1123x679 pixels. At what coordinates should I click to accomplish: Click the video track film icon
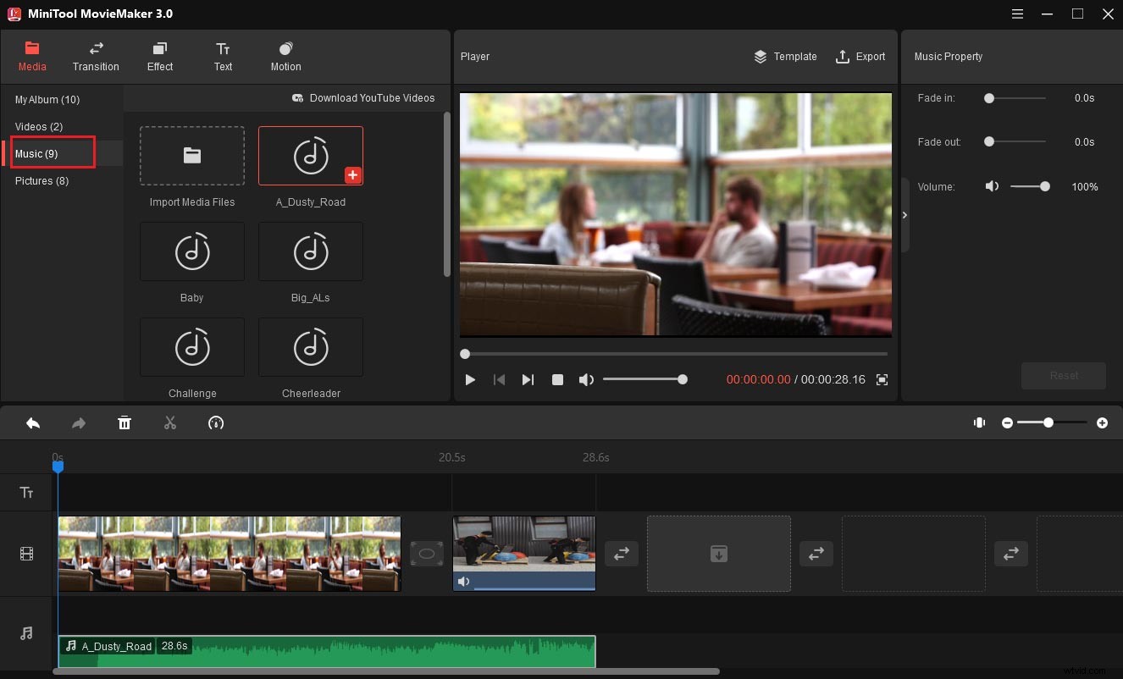click(x=26, y=554)
